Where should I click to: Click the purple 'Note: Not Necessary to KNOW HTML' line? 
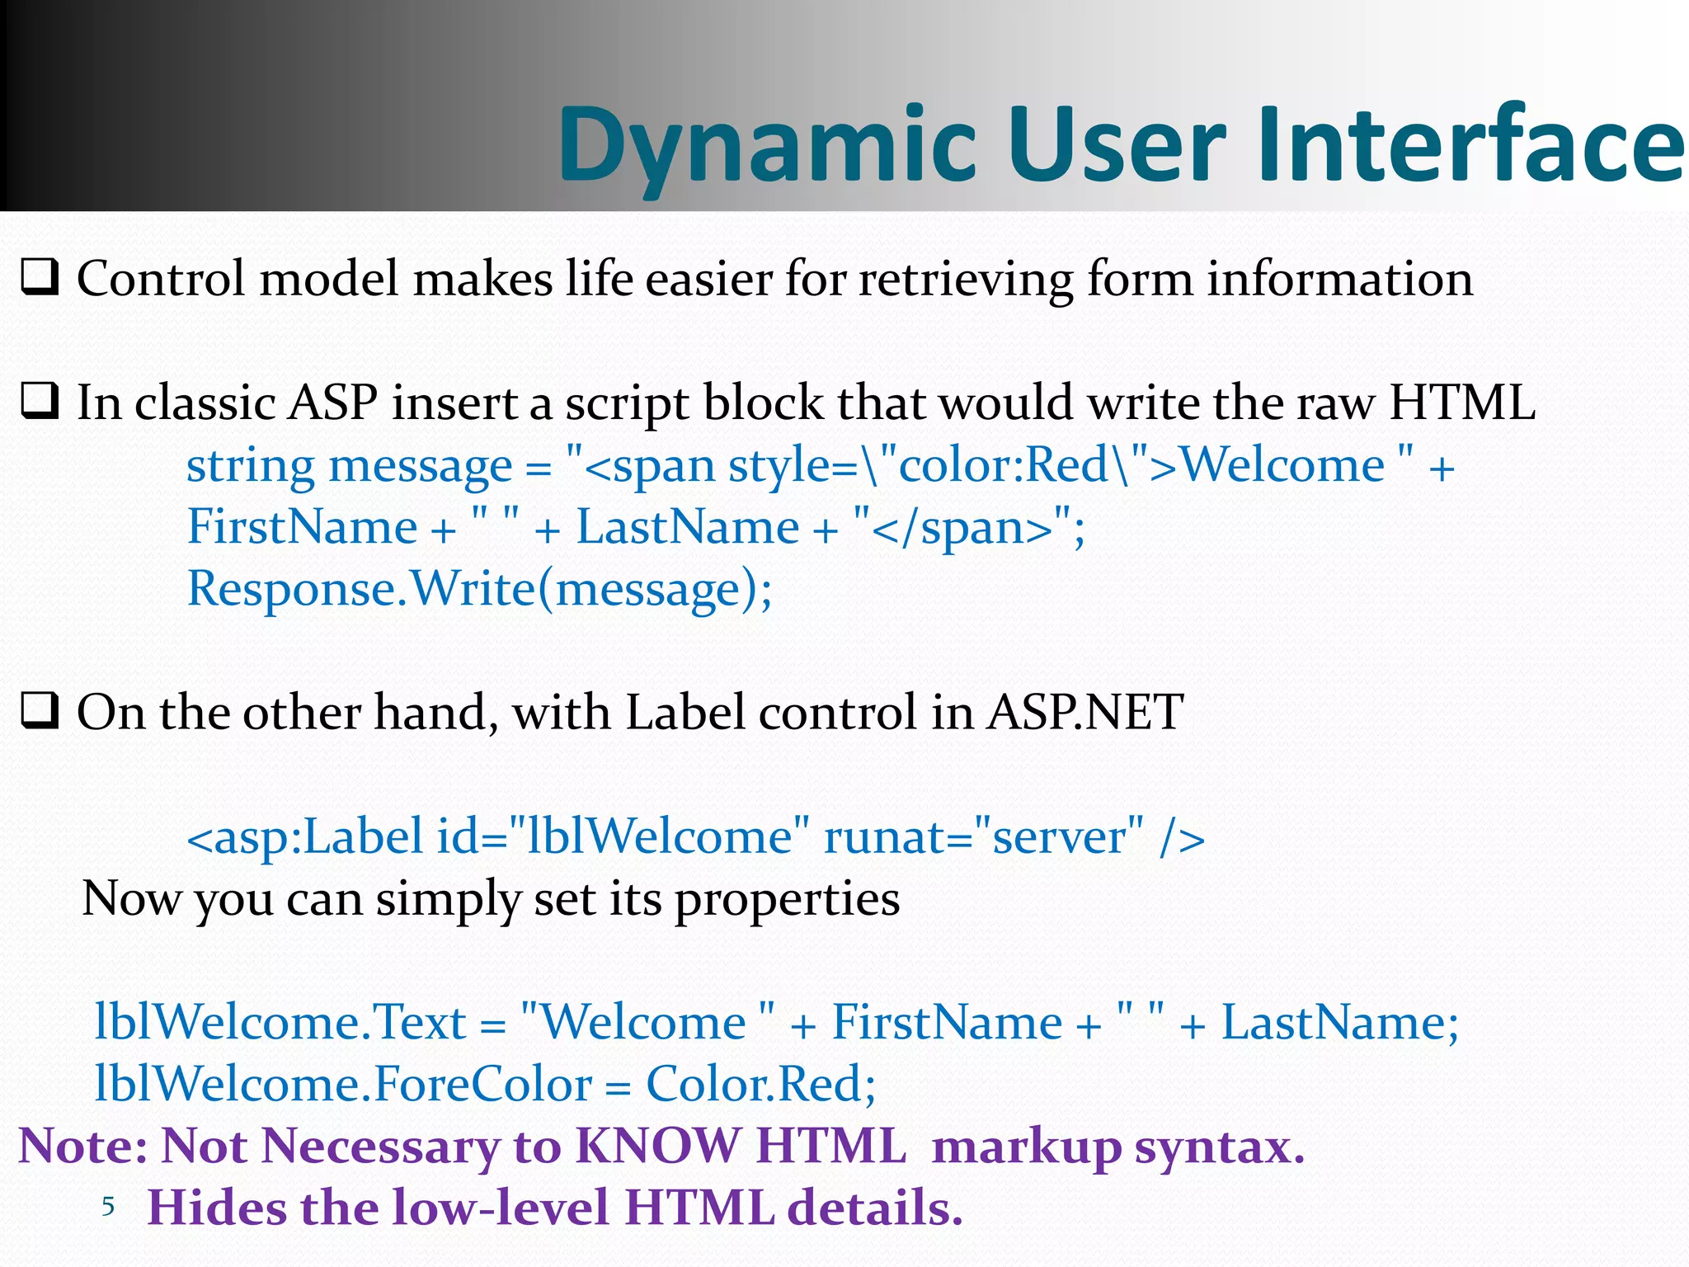click(661, 1146)
